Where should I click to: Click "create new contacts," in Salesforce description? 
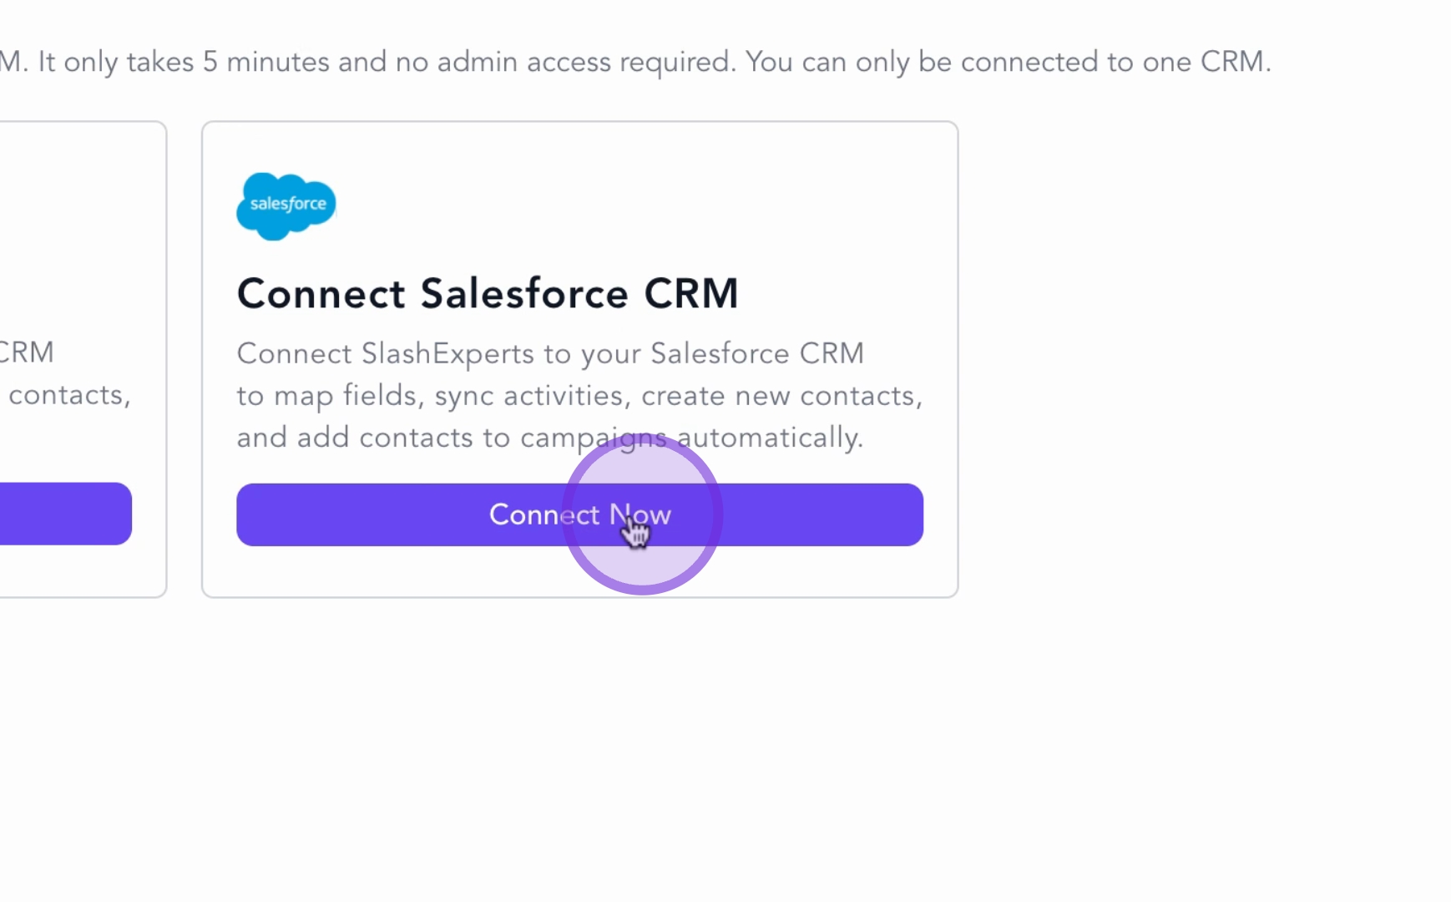click(781, 396)
